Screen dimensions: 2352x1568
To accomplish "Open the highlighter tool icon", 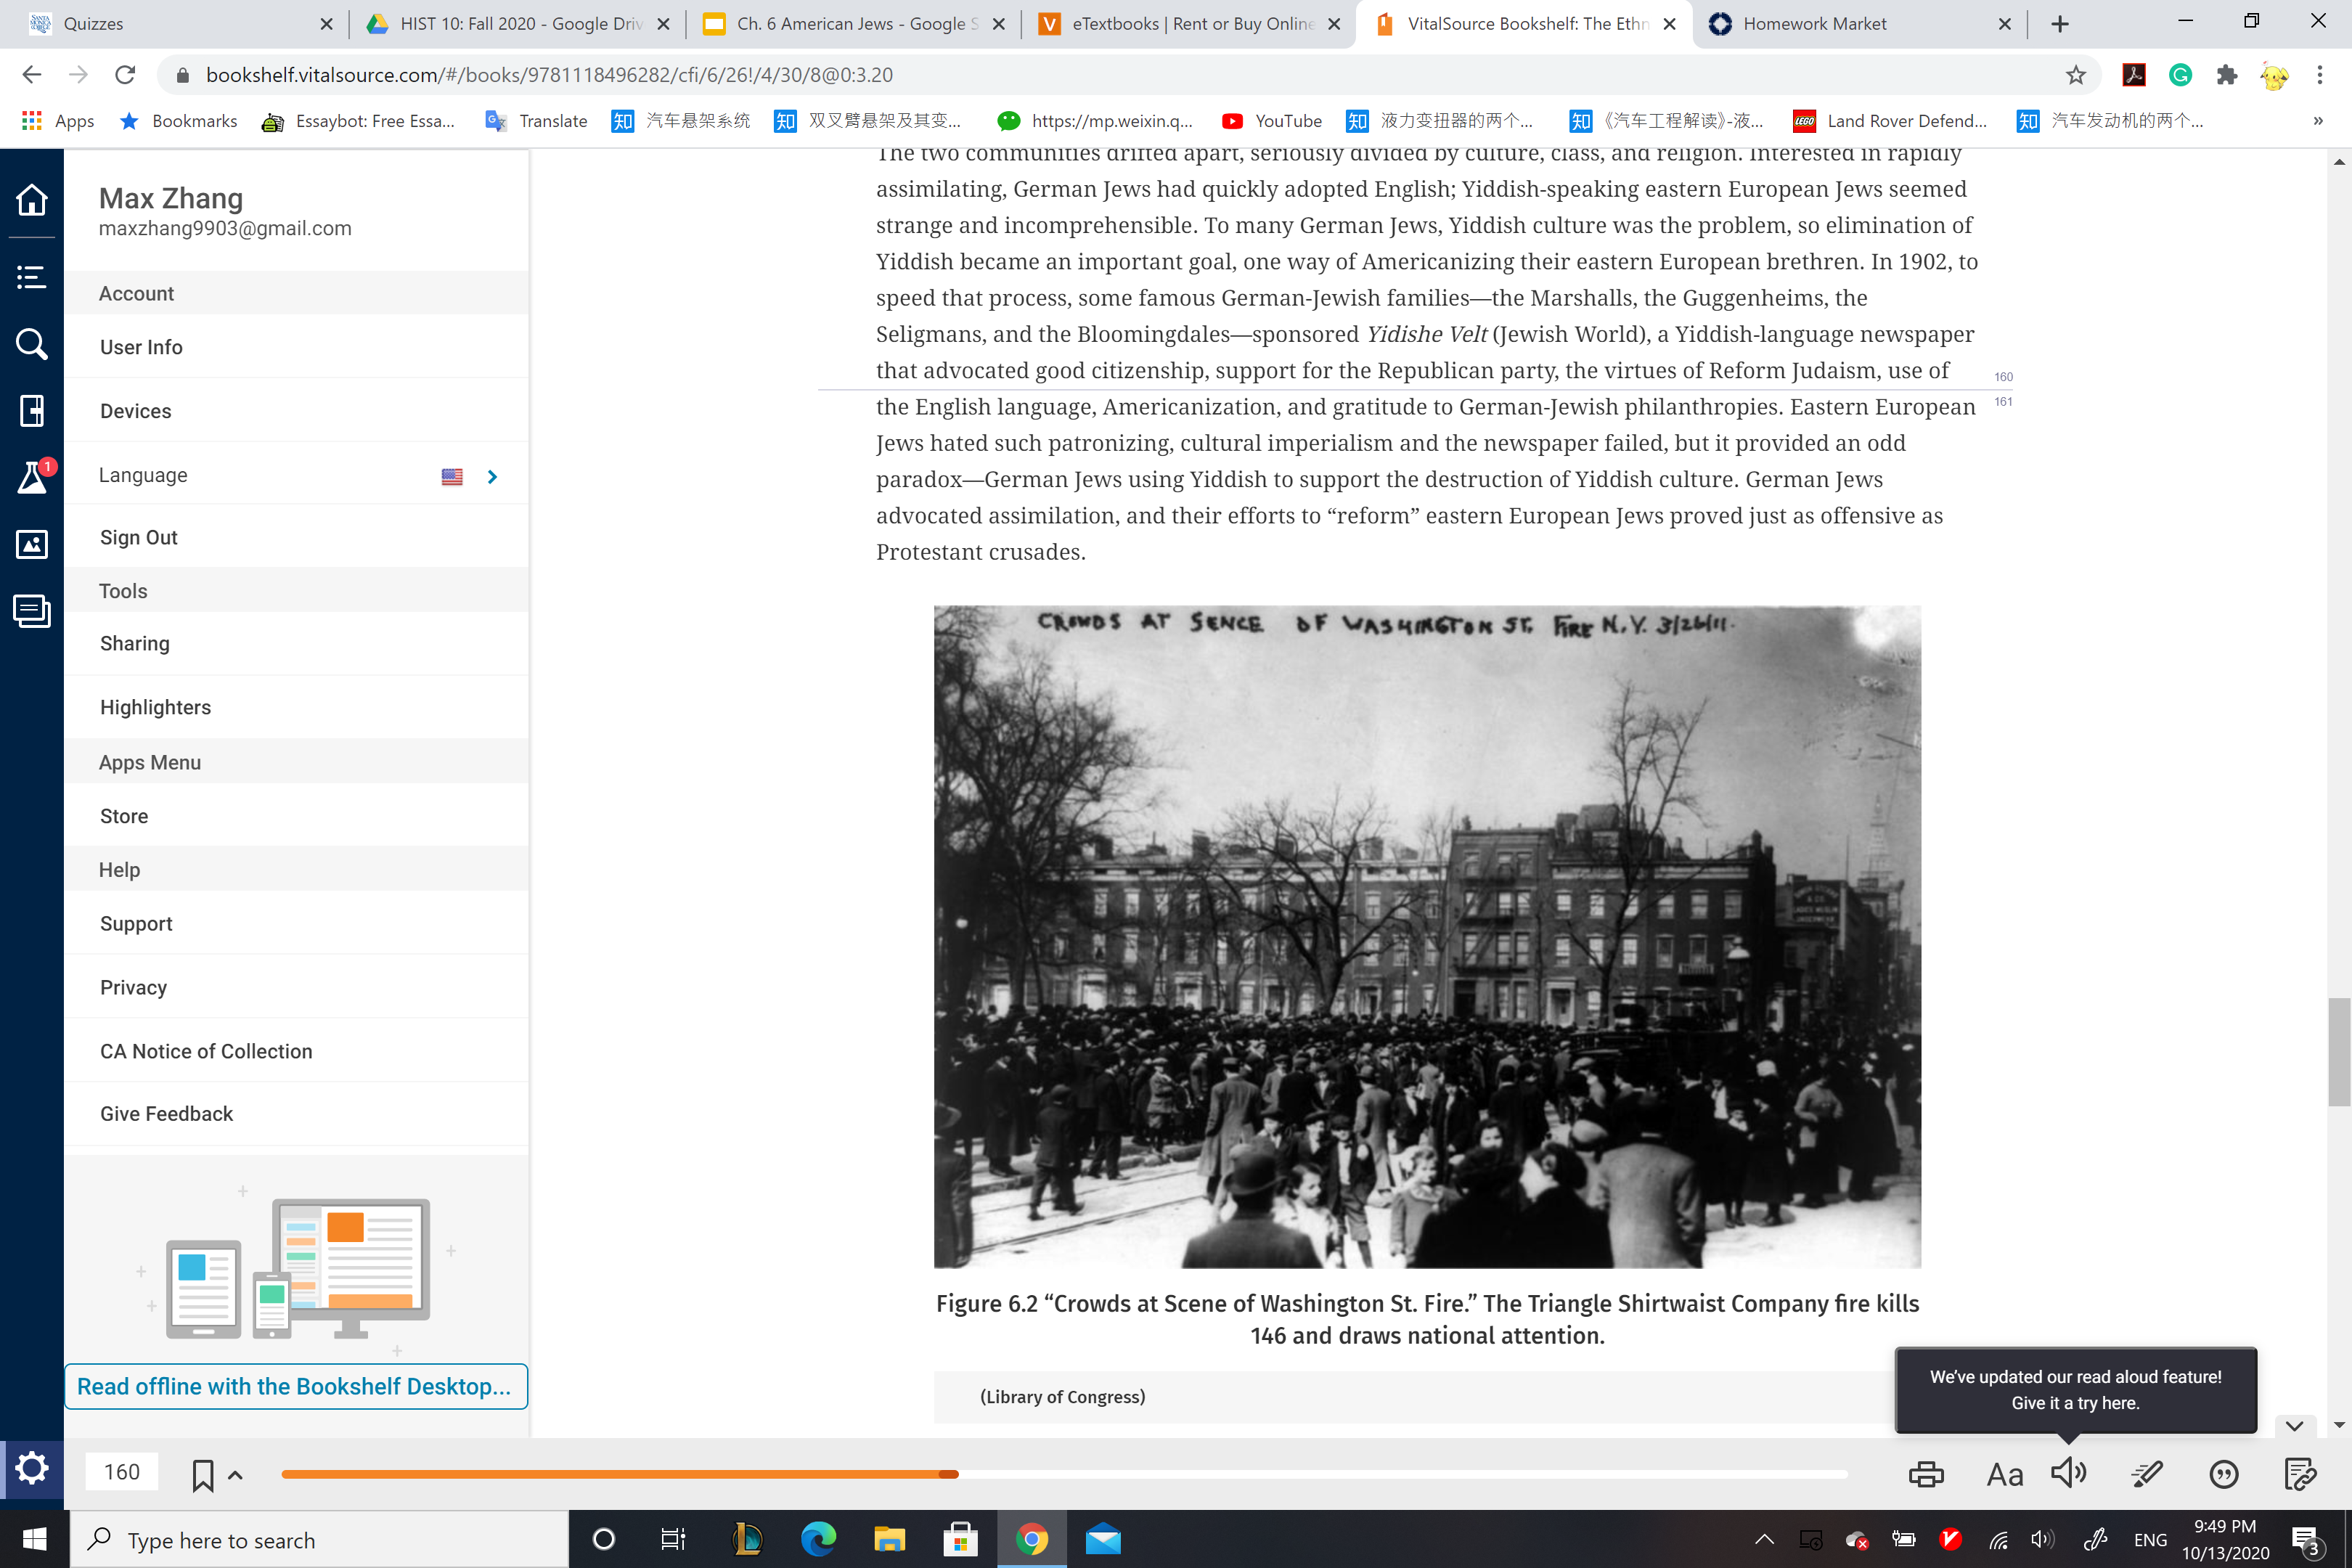I will (x=2147, y=1474).
